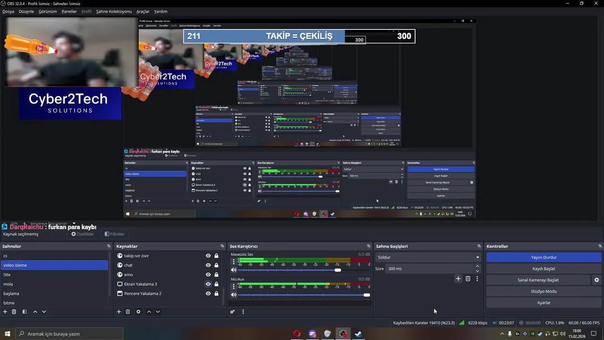Open Discord from the taskbar
The height and width of the screenshot is (340, 604).
tap(312, 334)
